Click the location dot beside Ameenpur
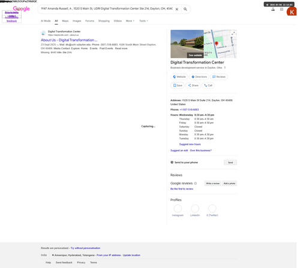This screenshot has width=300, height=268. (53, 255)
